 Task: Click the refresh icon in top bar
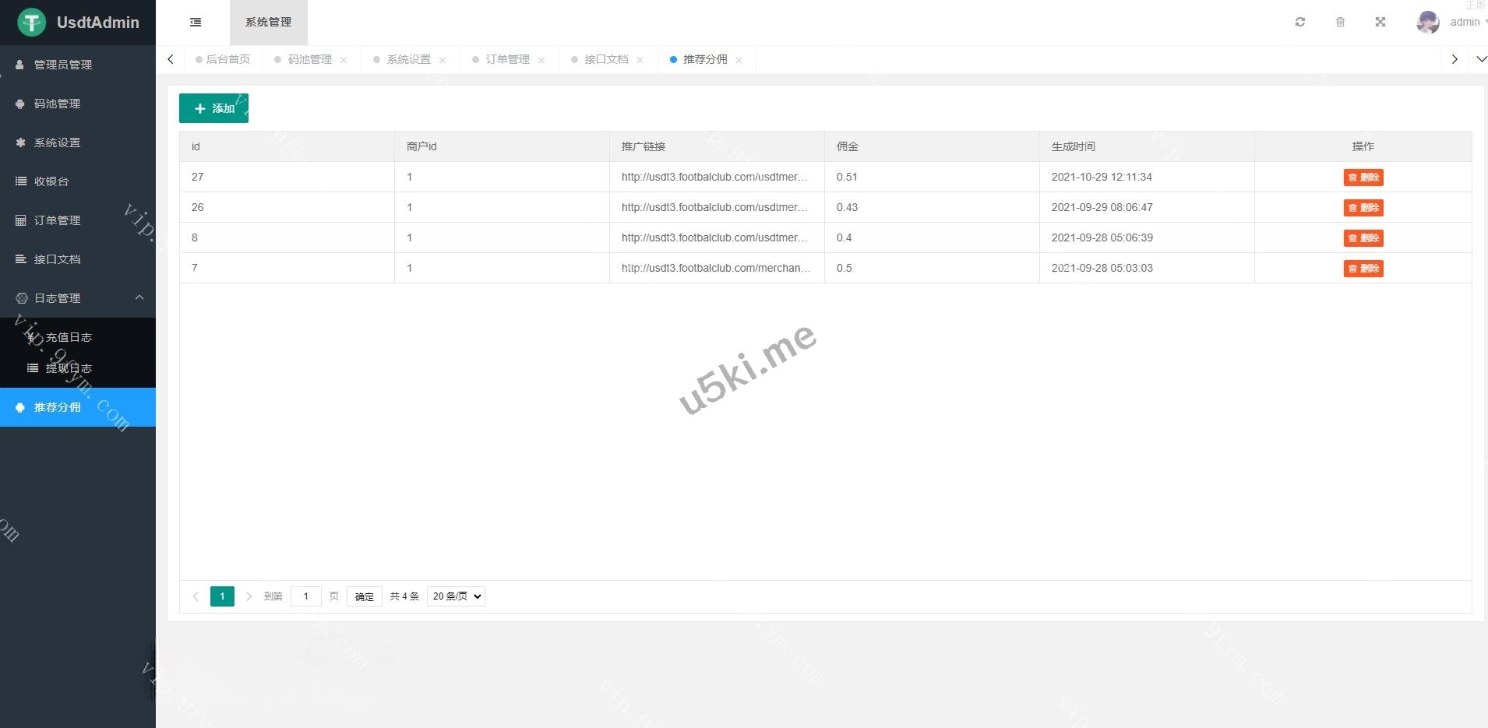1299,23
